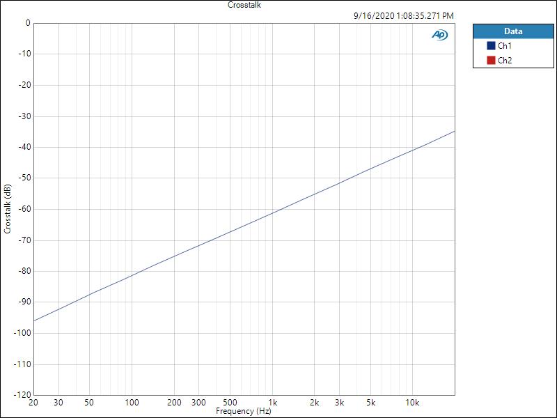The height and width of the screenshot is (418, 557).
Task: Click the 200 frequency tick label
Action: click(174, 403)
